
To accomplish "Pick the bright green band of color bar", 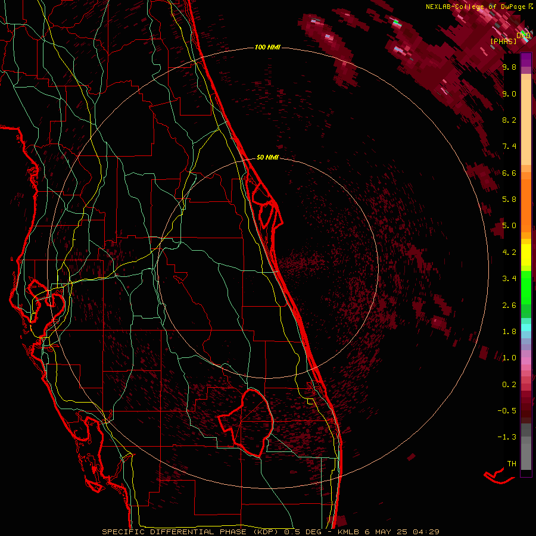I will pyautogui.click(x=526, y=287).
